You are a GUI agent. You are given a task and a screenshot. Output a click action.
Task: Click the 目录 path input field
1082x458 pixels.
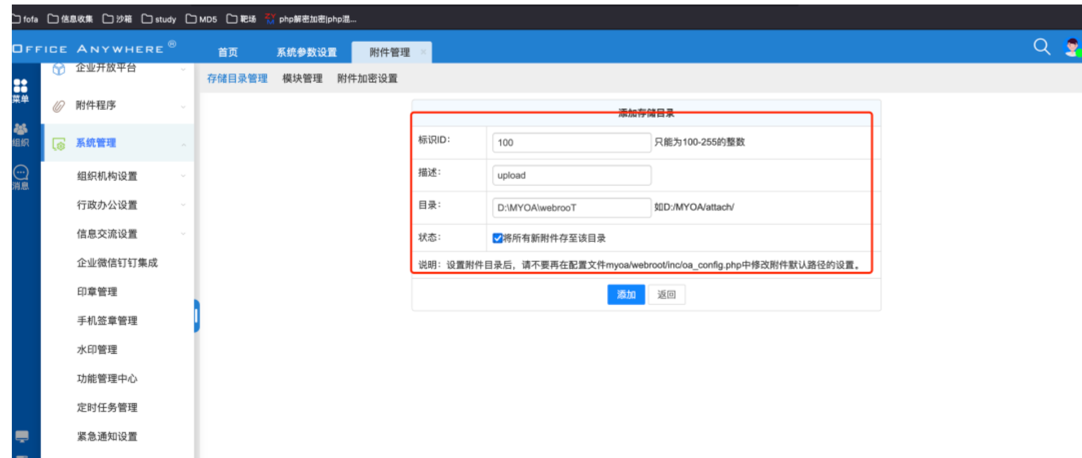coord(571,208)
